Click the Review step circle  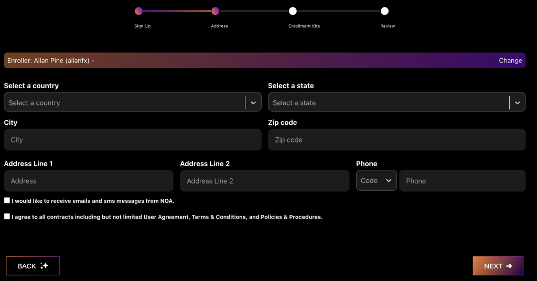tap(384, 11)
